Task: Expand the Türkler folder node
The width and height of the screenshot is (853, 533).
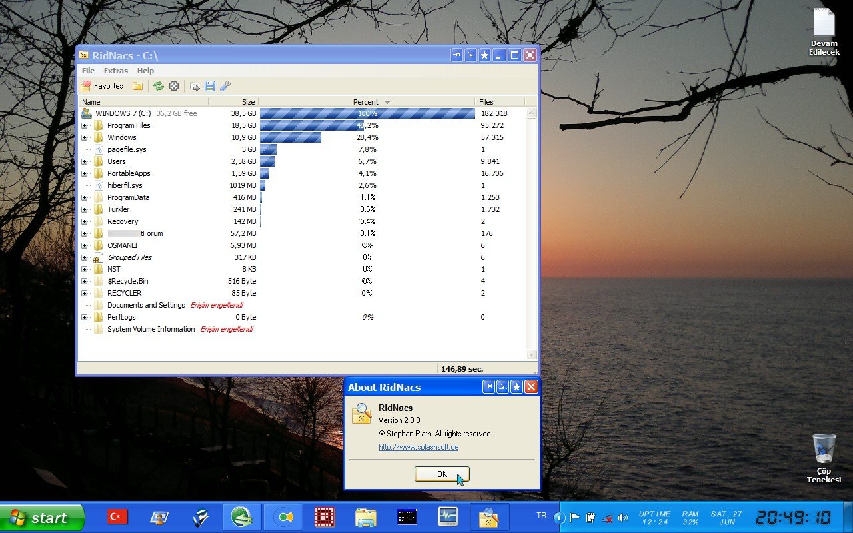Action: 85,209
